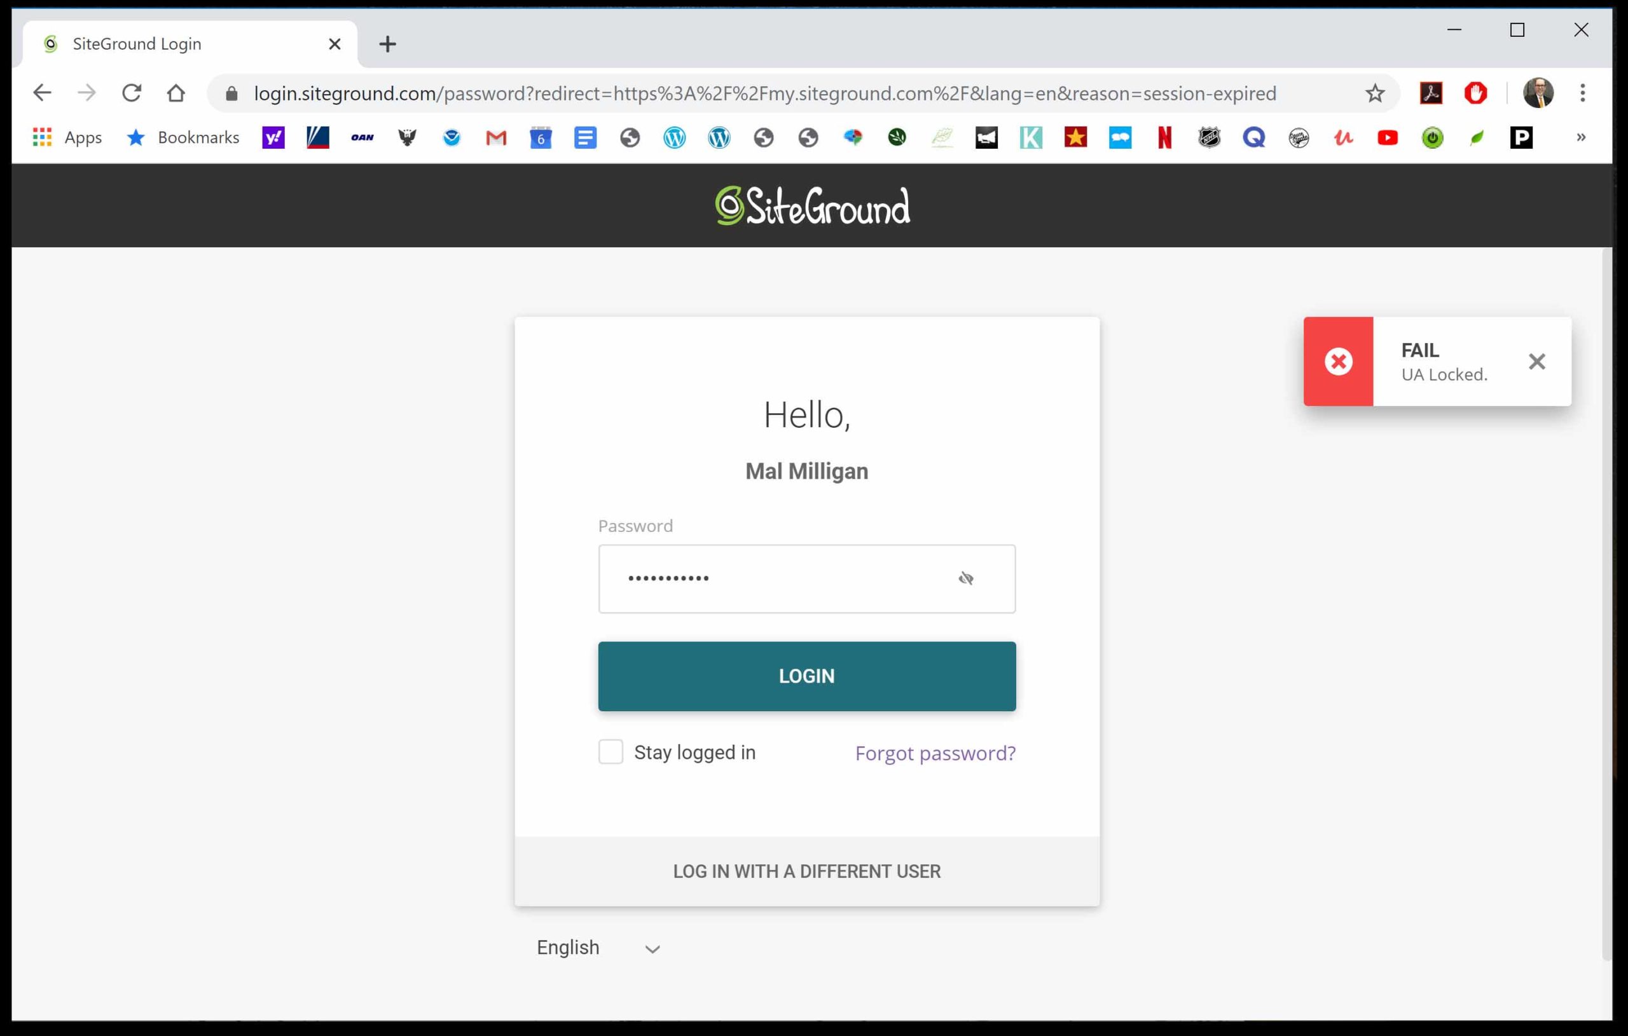Image resolution: width=1628 pixels, height=1036 pixels.
Task: Open the English language dropdown
Action: pos(598,948)
